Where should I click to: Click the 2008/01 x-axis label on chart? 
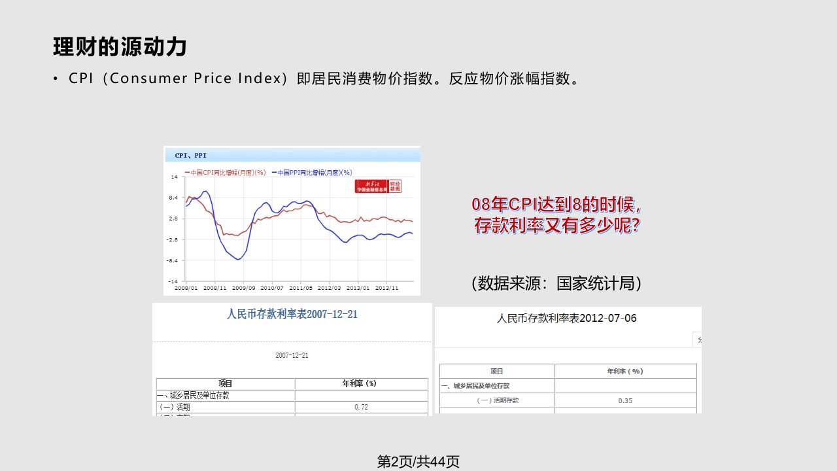(x=185, y=287)
